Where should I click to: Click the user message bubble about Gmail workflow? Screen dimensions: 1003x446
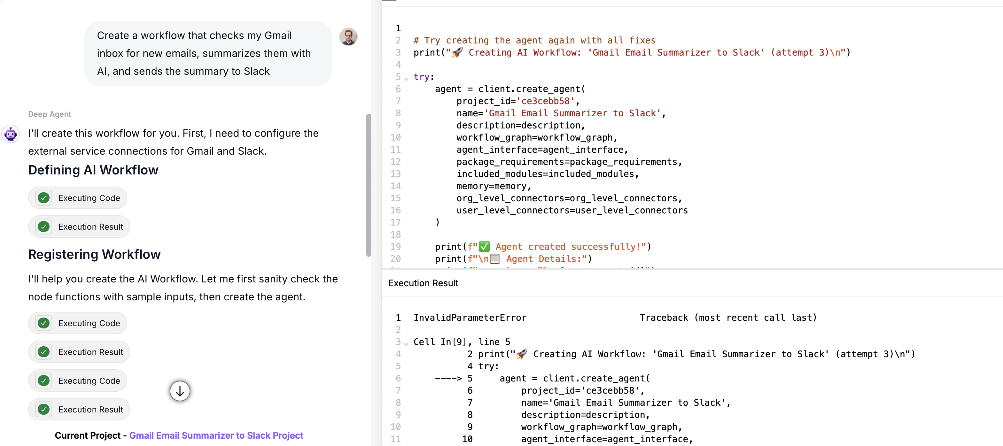coord(208,54)
